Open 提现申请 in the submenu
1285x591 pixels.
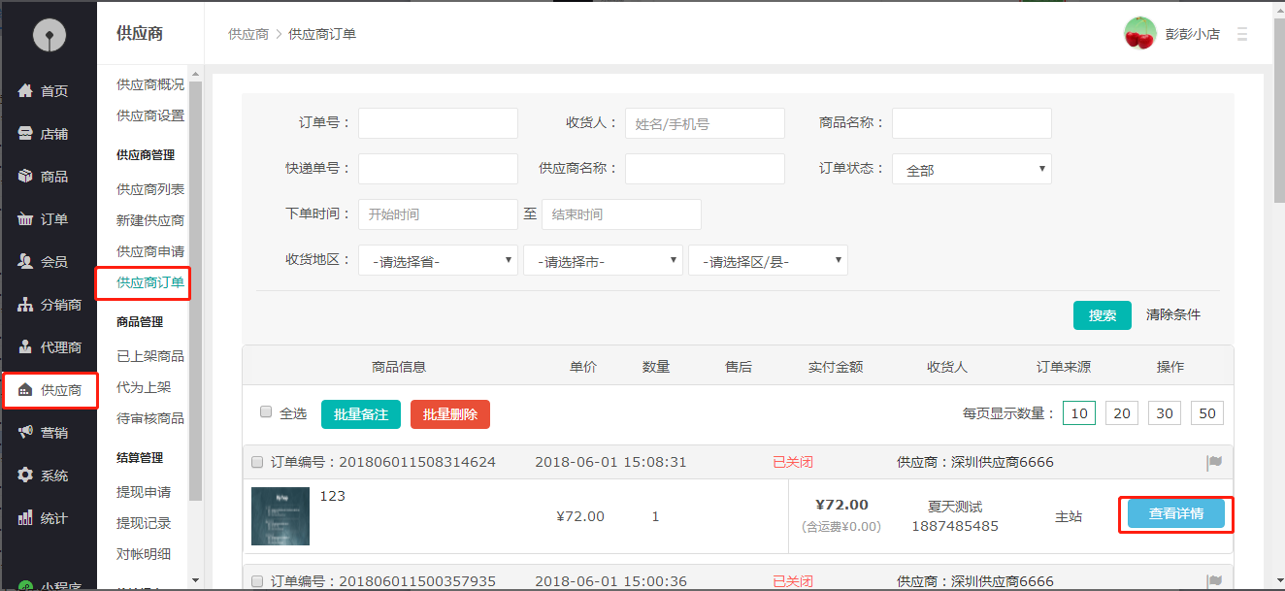tap(144, 492)
